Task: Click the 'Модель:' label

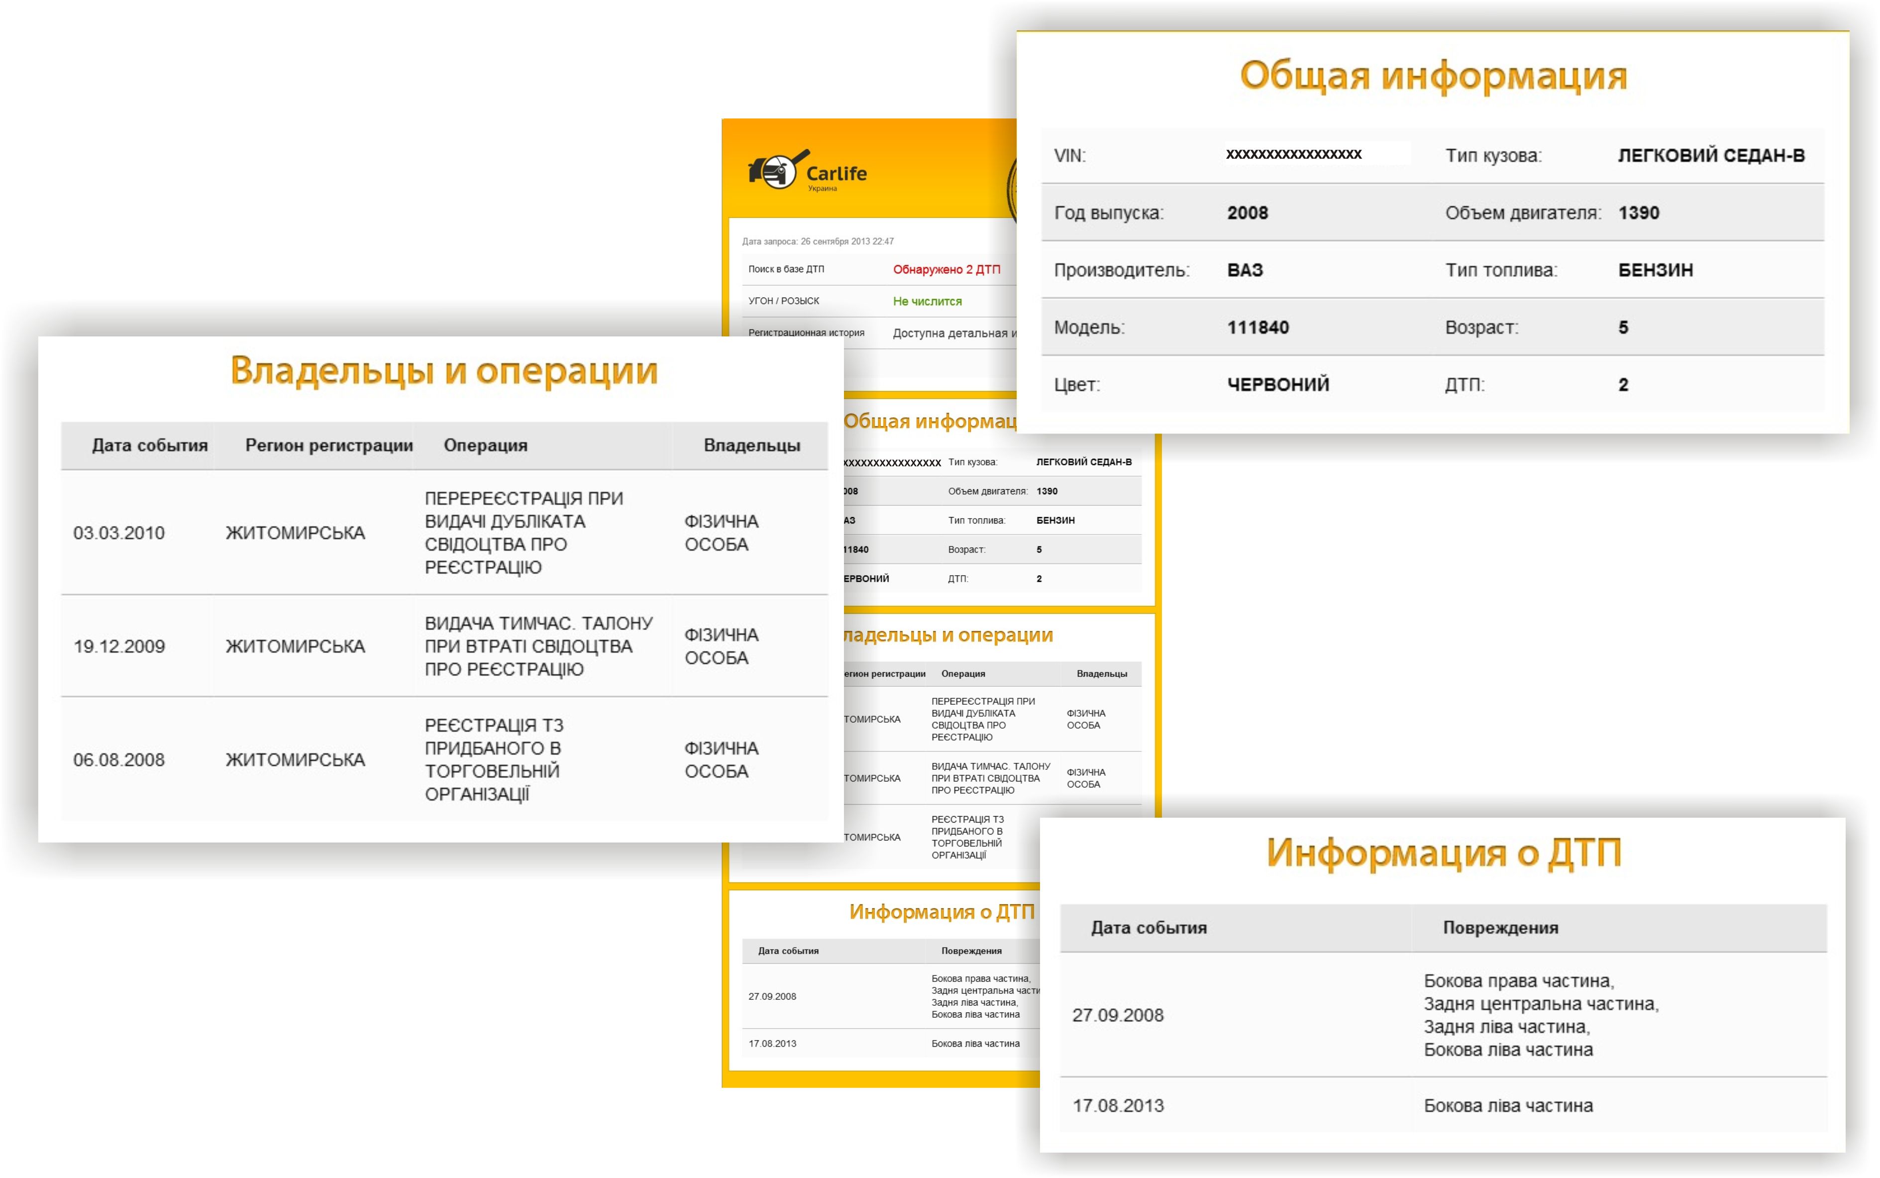Action: click(x=1089, y=327)
